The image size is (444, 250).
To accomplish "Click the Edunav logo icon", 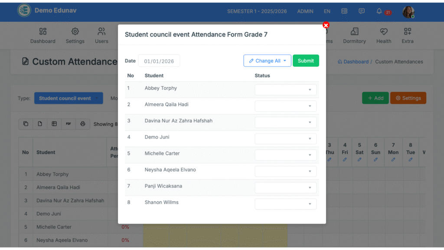I will coord(24,10).
